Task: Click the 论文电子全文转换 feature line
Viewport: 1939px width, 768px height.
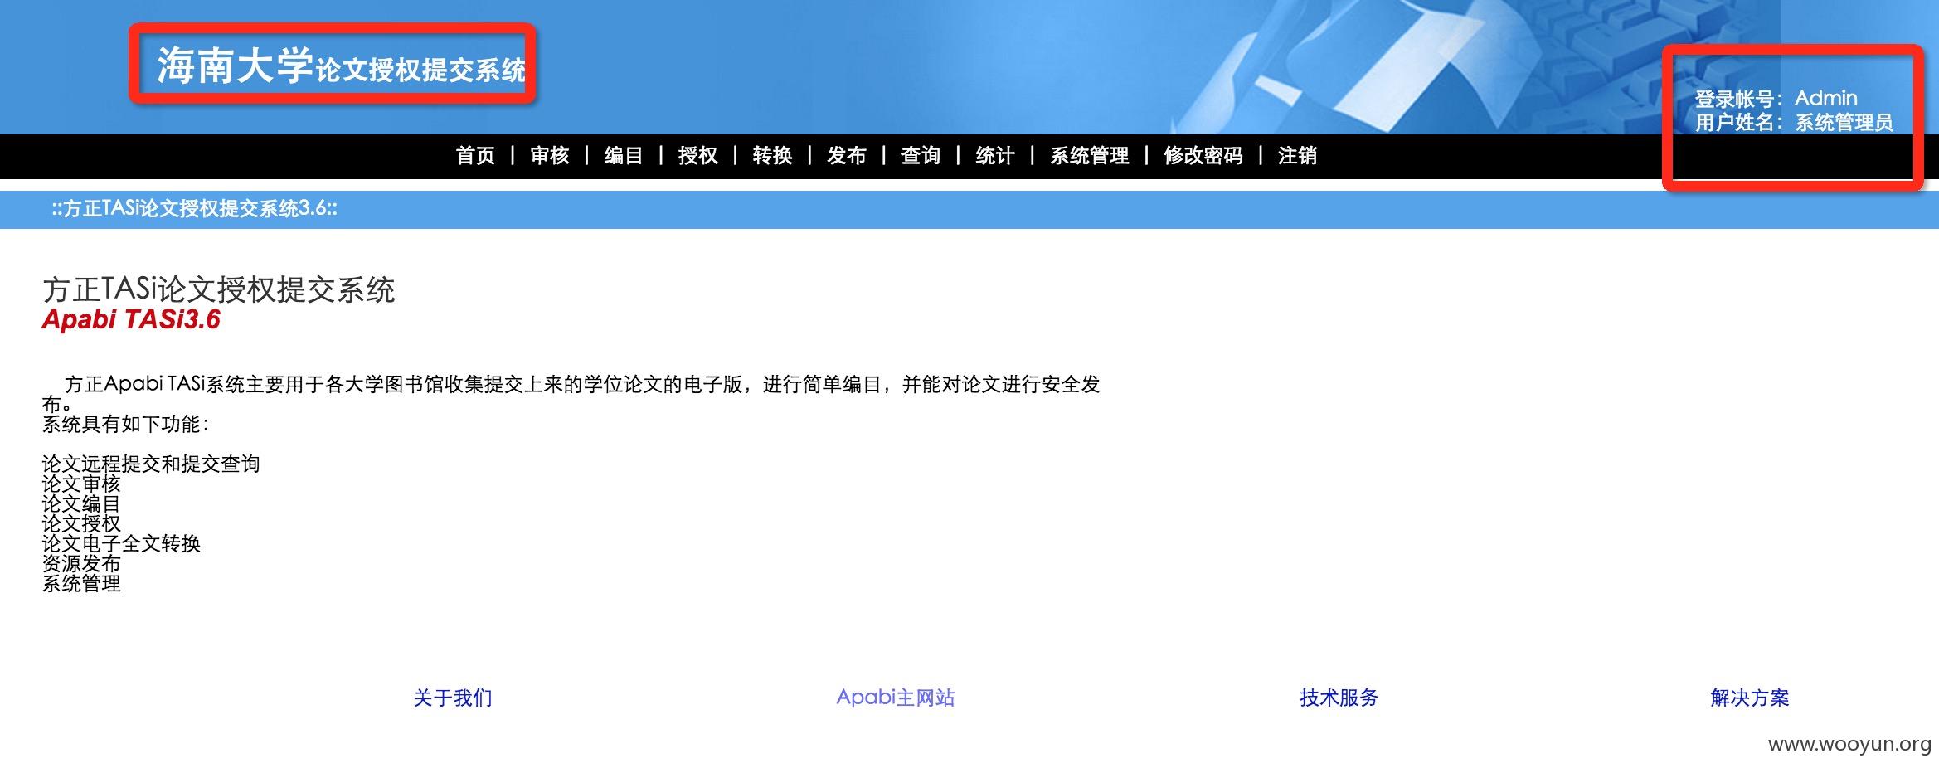Action: 121,544
